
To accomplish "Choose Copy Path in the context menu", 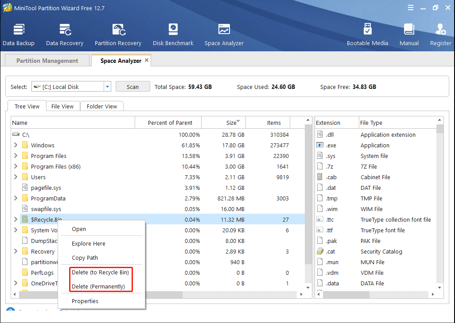I will coord(101,258).
